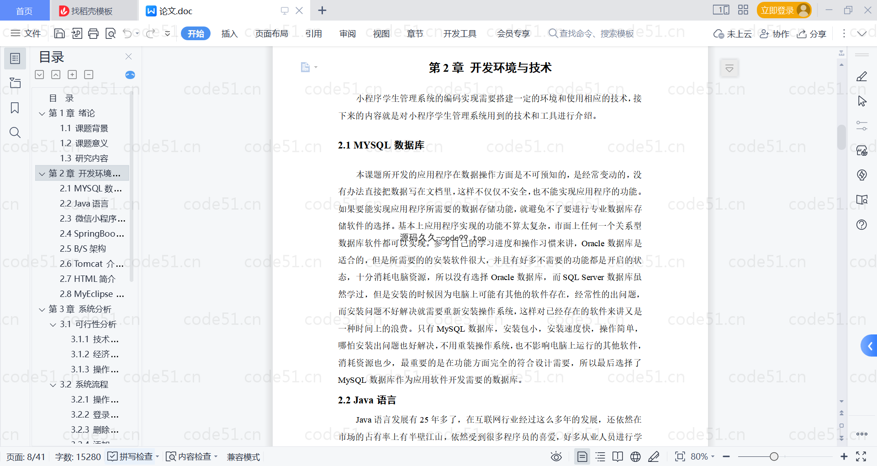Close the 目录 outline panel

pos(128,56)
